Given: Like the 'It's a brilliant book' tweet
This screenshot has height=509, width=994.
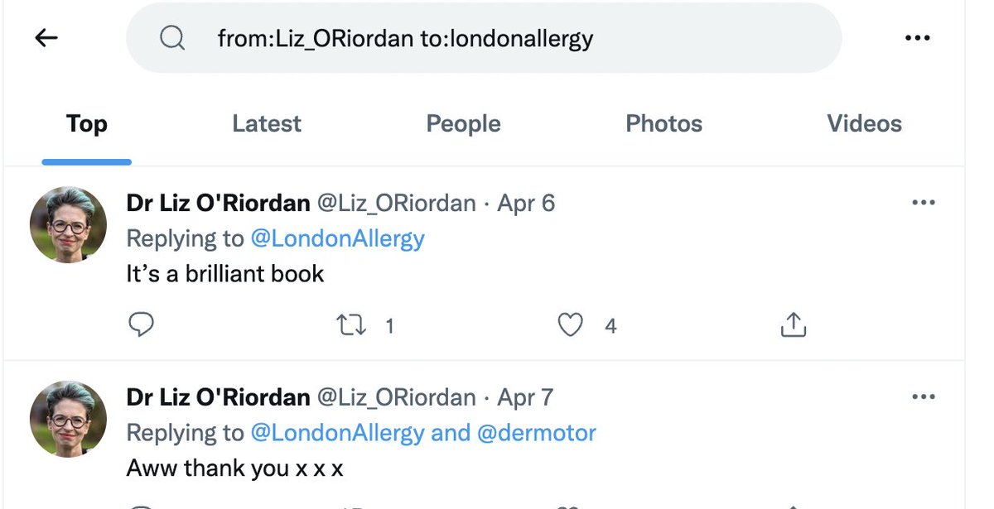Looking at the screenshot, I should tap(570, 325).
